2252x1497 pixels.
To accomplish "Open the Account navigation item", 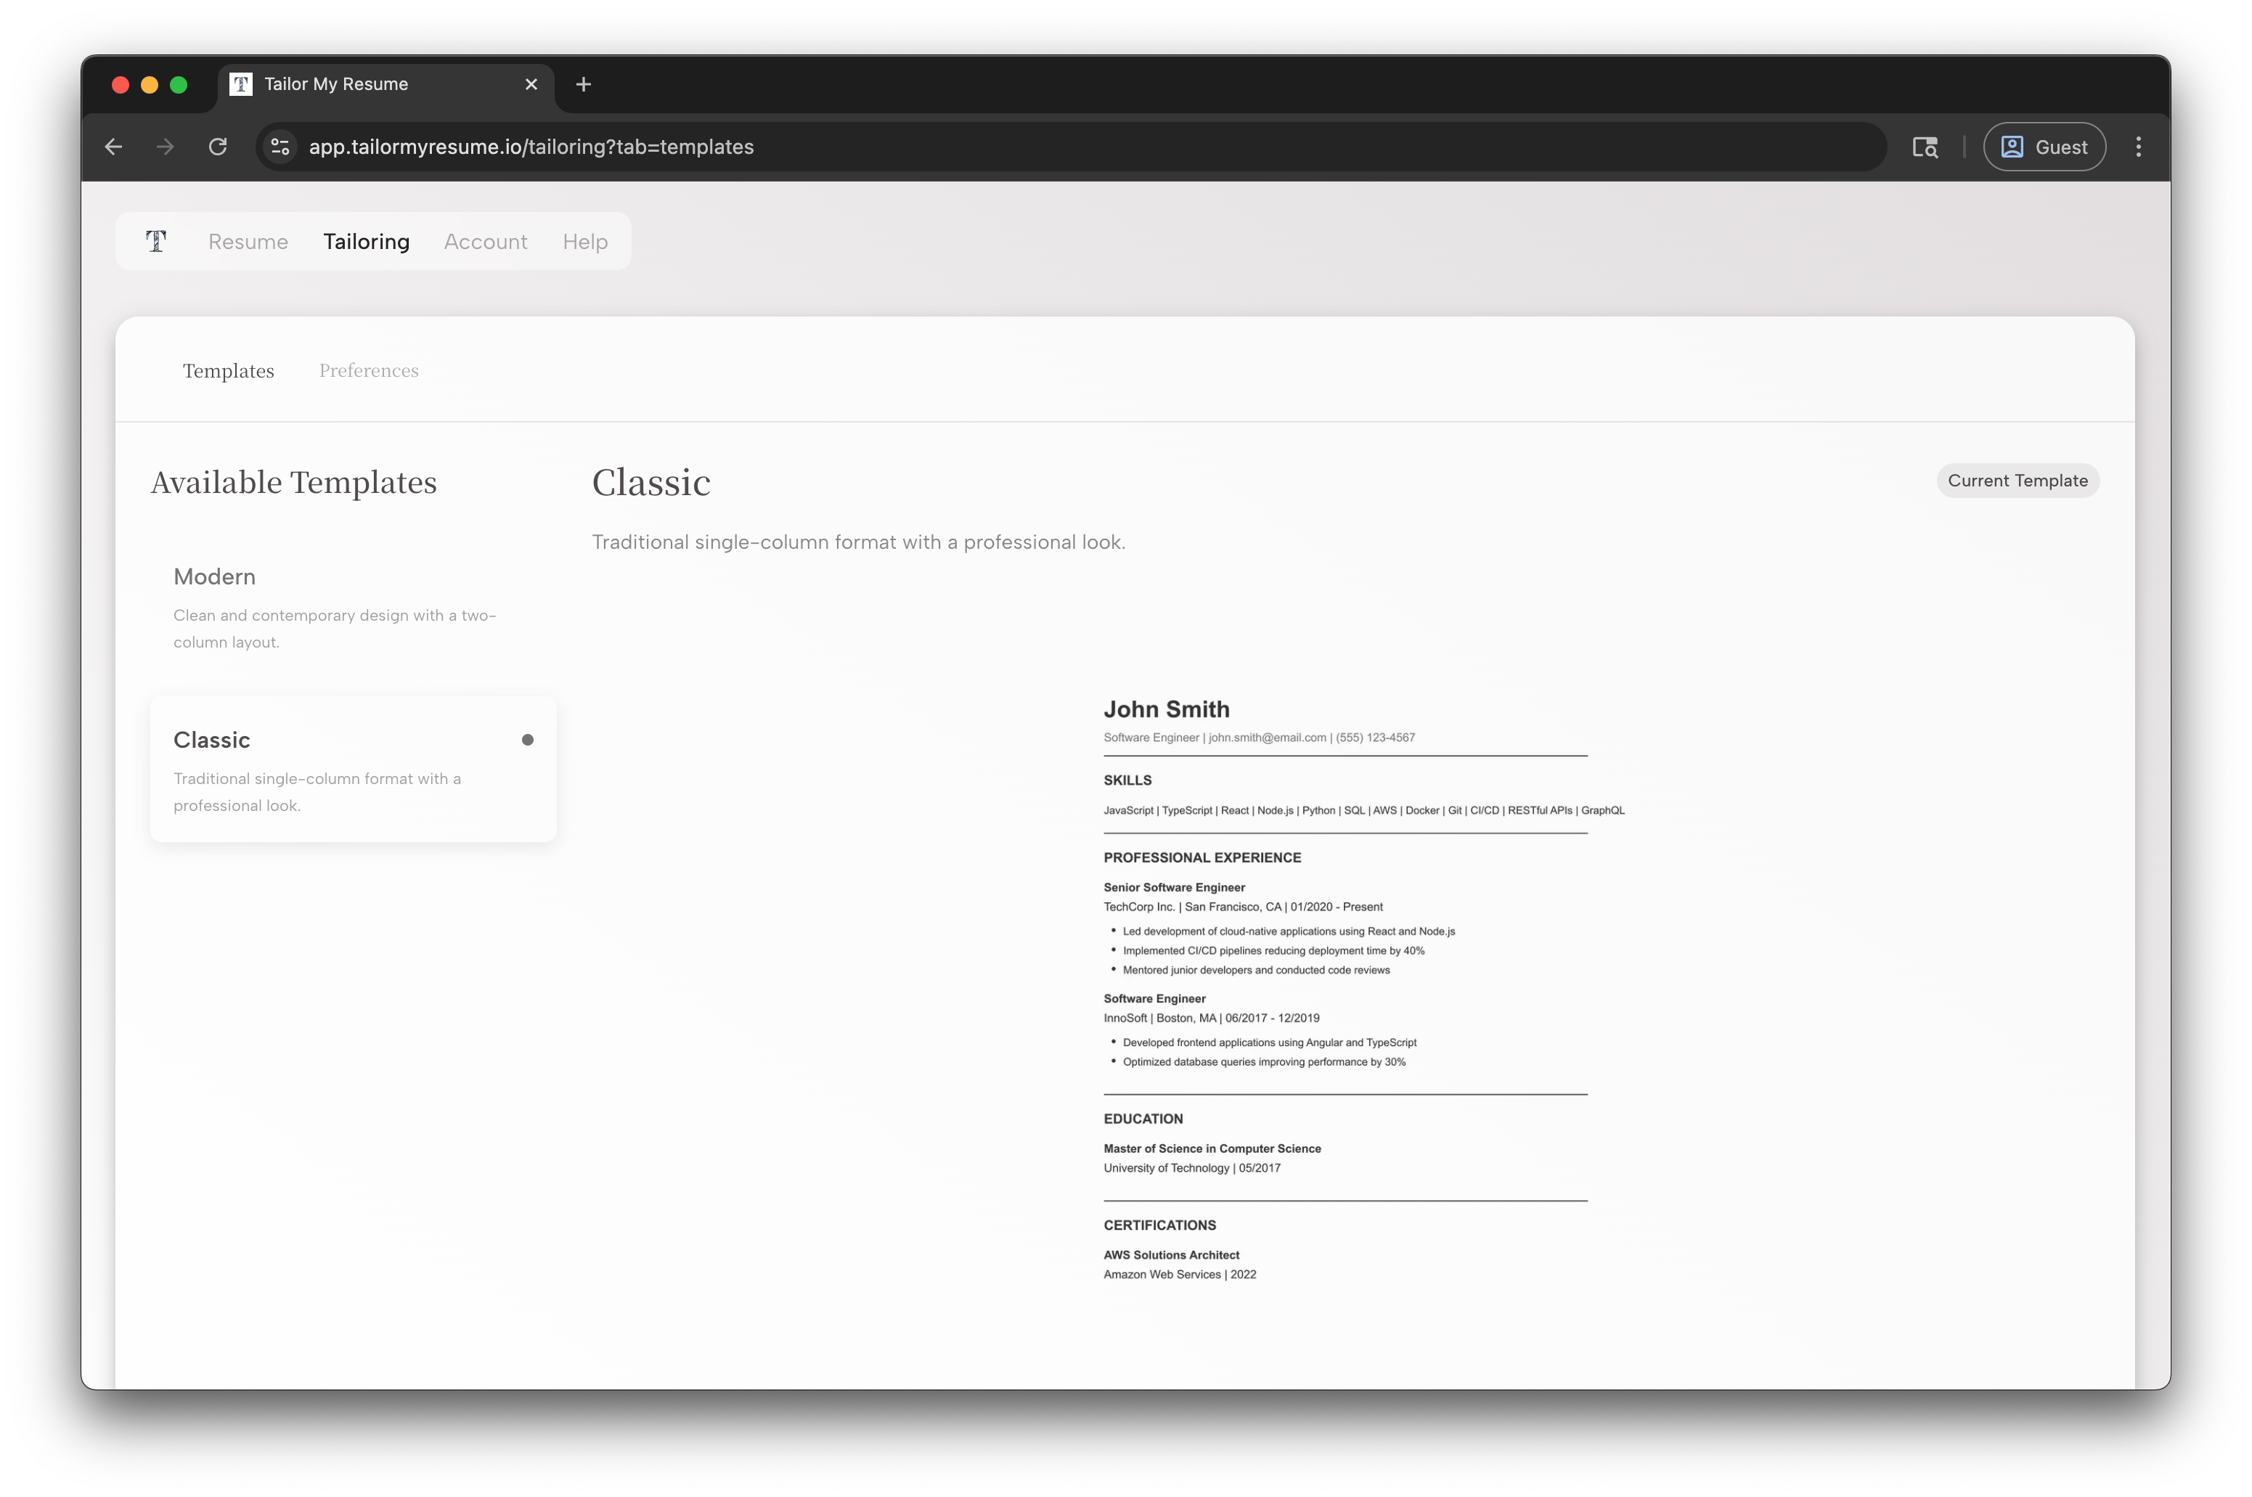I will pyautogui.click(x=485, y=242).
